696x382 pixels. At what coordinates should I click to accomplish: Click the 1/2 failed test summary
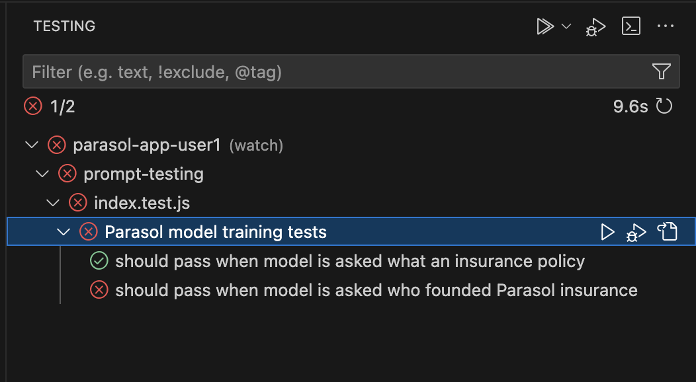coord(62,106)
